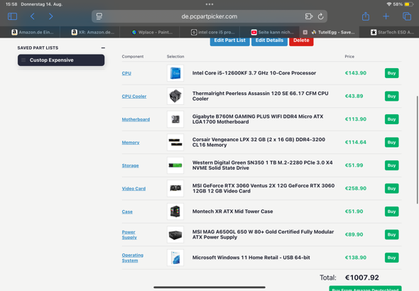Open the Safari sidebar panel icon
The image size is (419, 291).
click(x=13, y=16)
